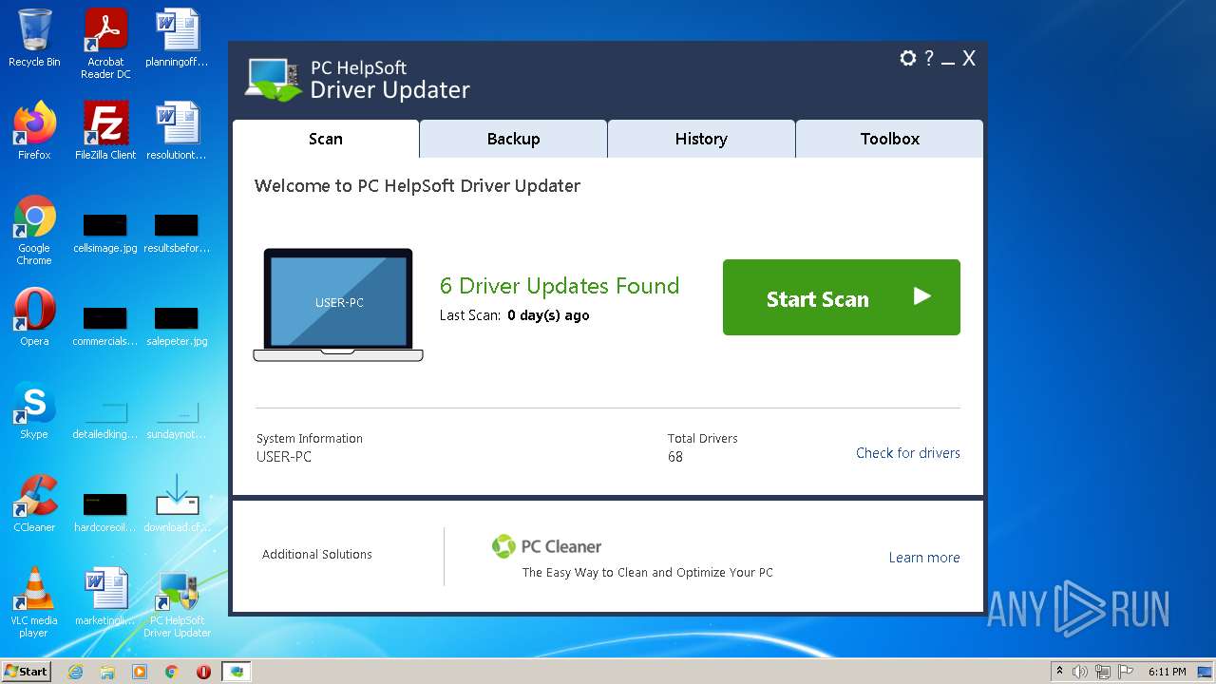Open Acrobat Reader DC desktop shortcut
1216x684 pixels.
[x=105, y=44]
